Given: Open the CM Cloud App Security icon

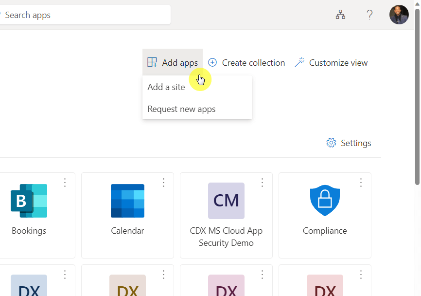Looking at the screenshot, I should (226, 201).
